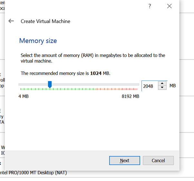Click the MB unit label beside the spinner

click(x=172, y=86)
